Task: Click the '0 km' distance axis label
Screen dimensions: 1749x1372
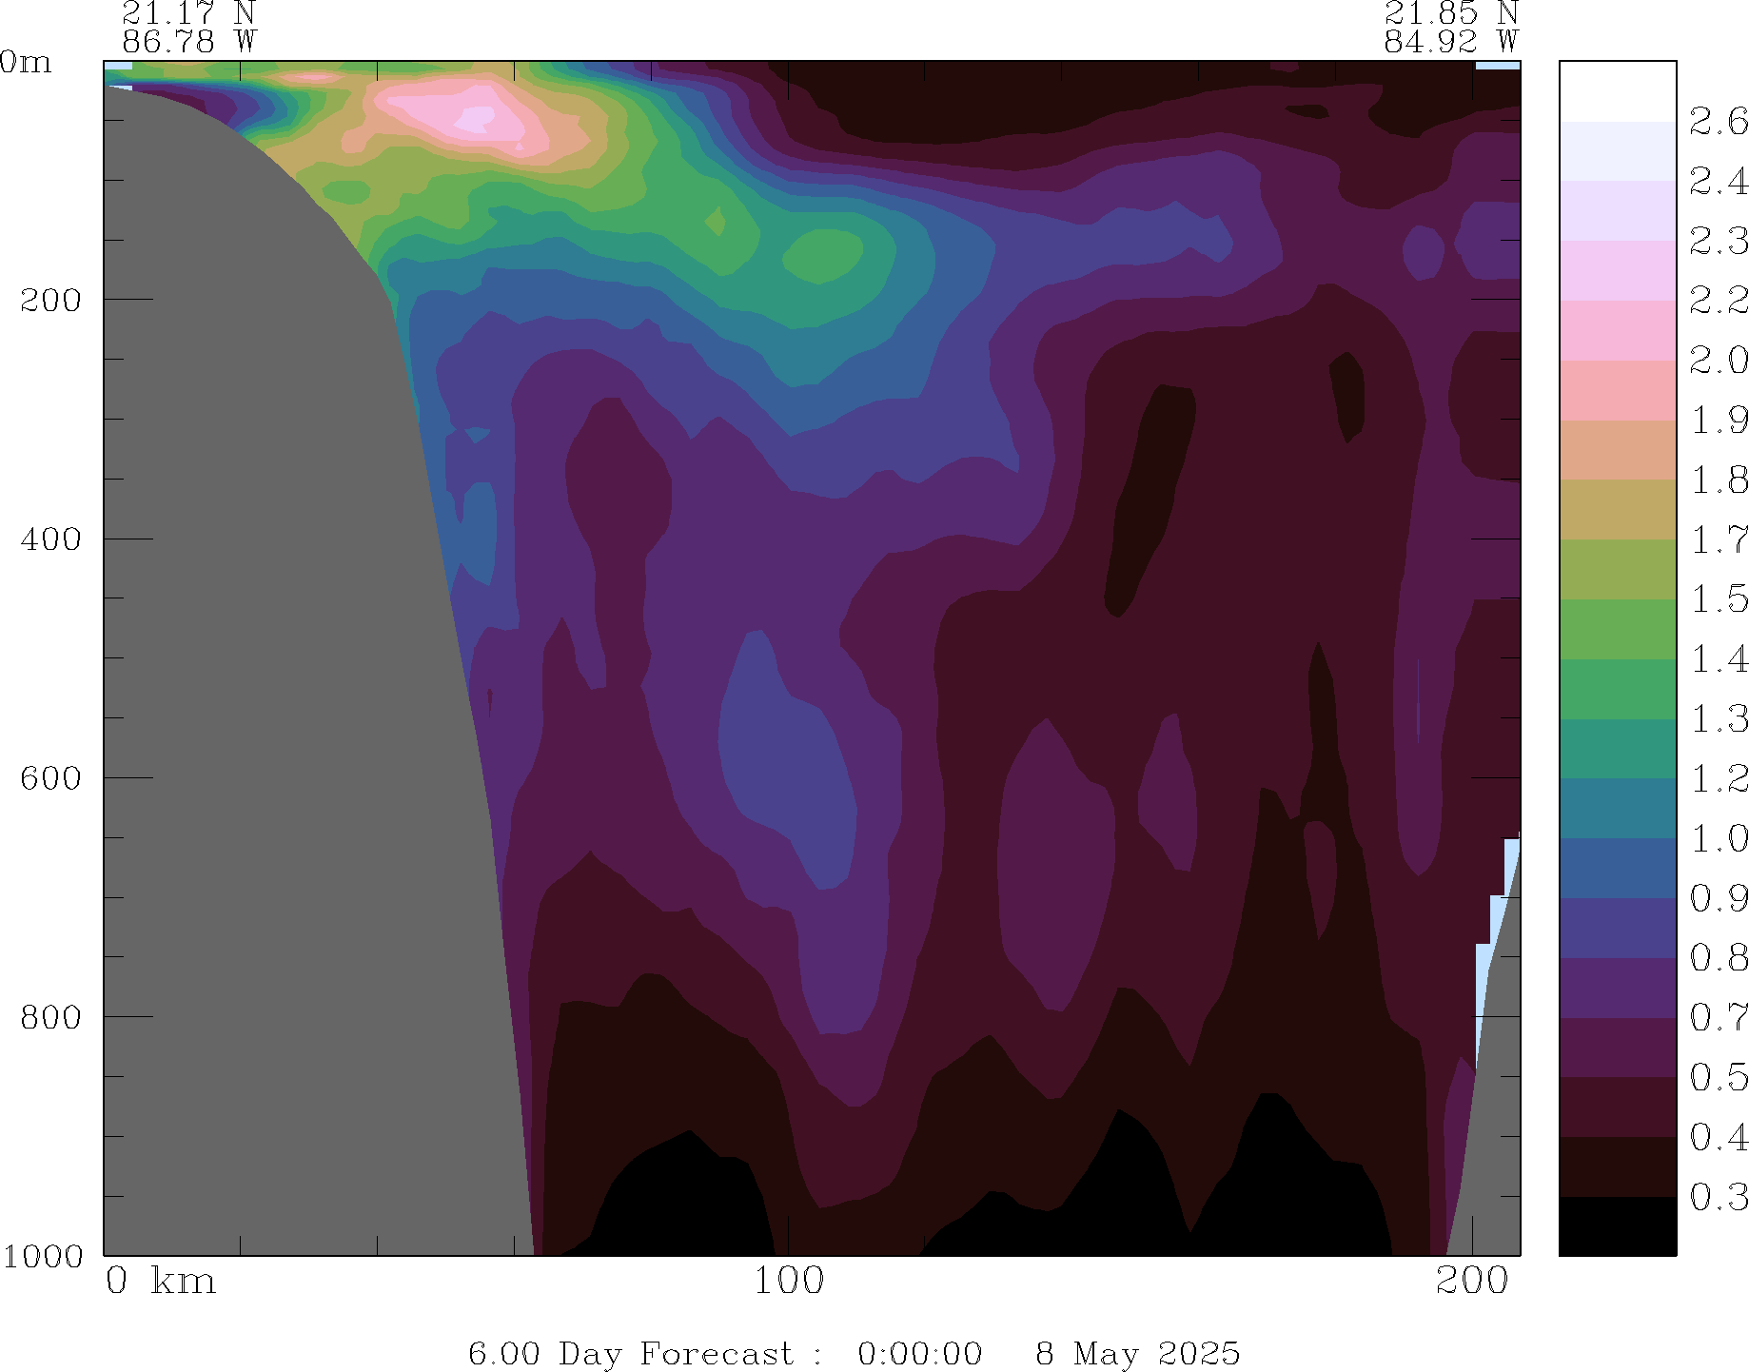Action: click(161, 1281)
